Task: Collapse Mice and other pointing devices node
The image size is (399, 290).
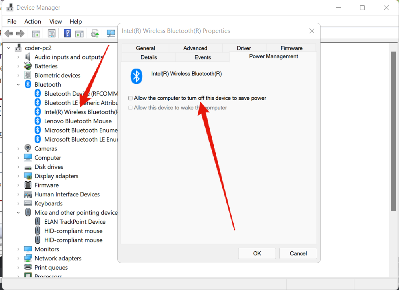Action: tap(18, 212)
